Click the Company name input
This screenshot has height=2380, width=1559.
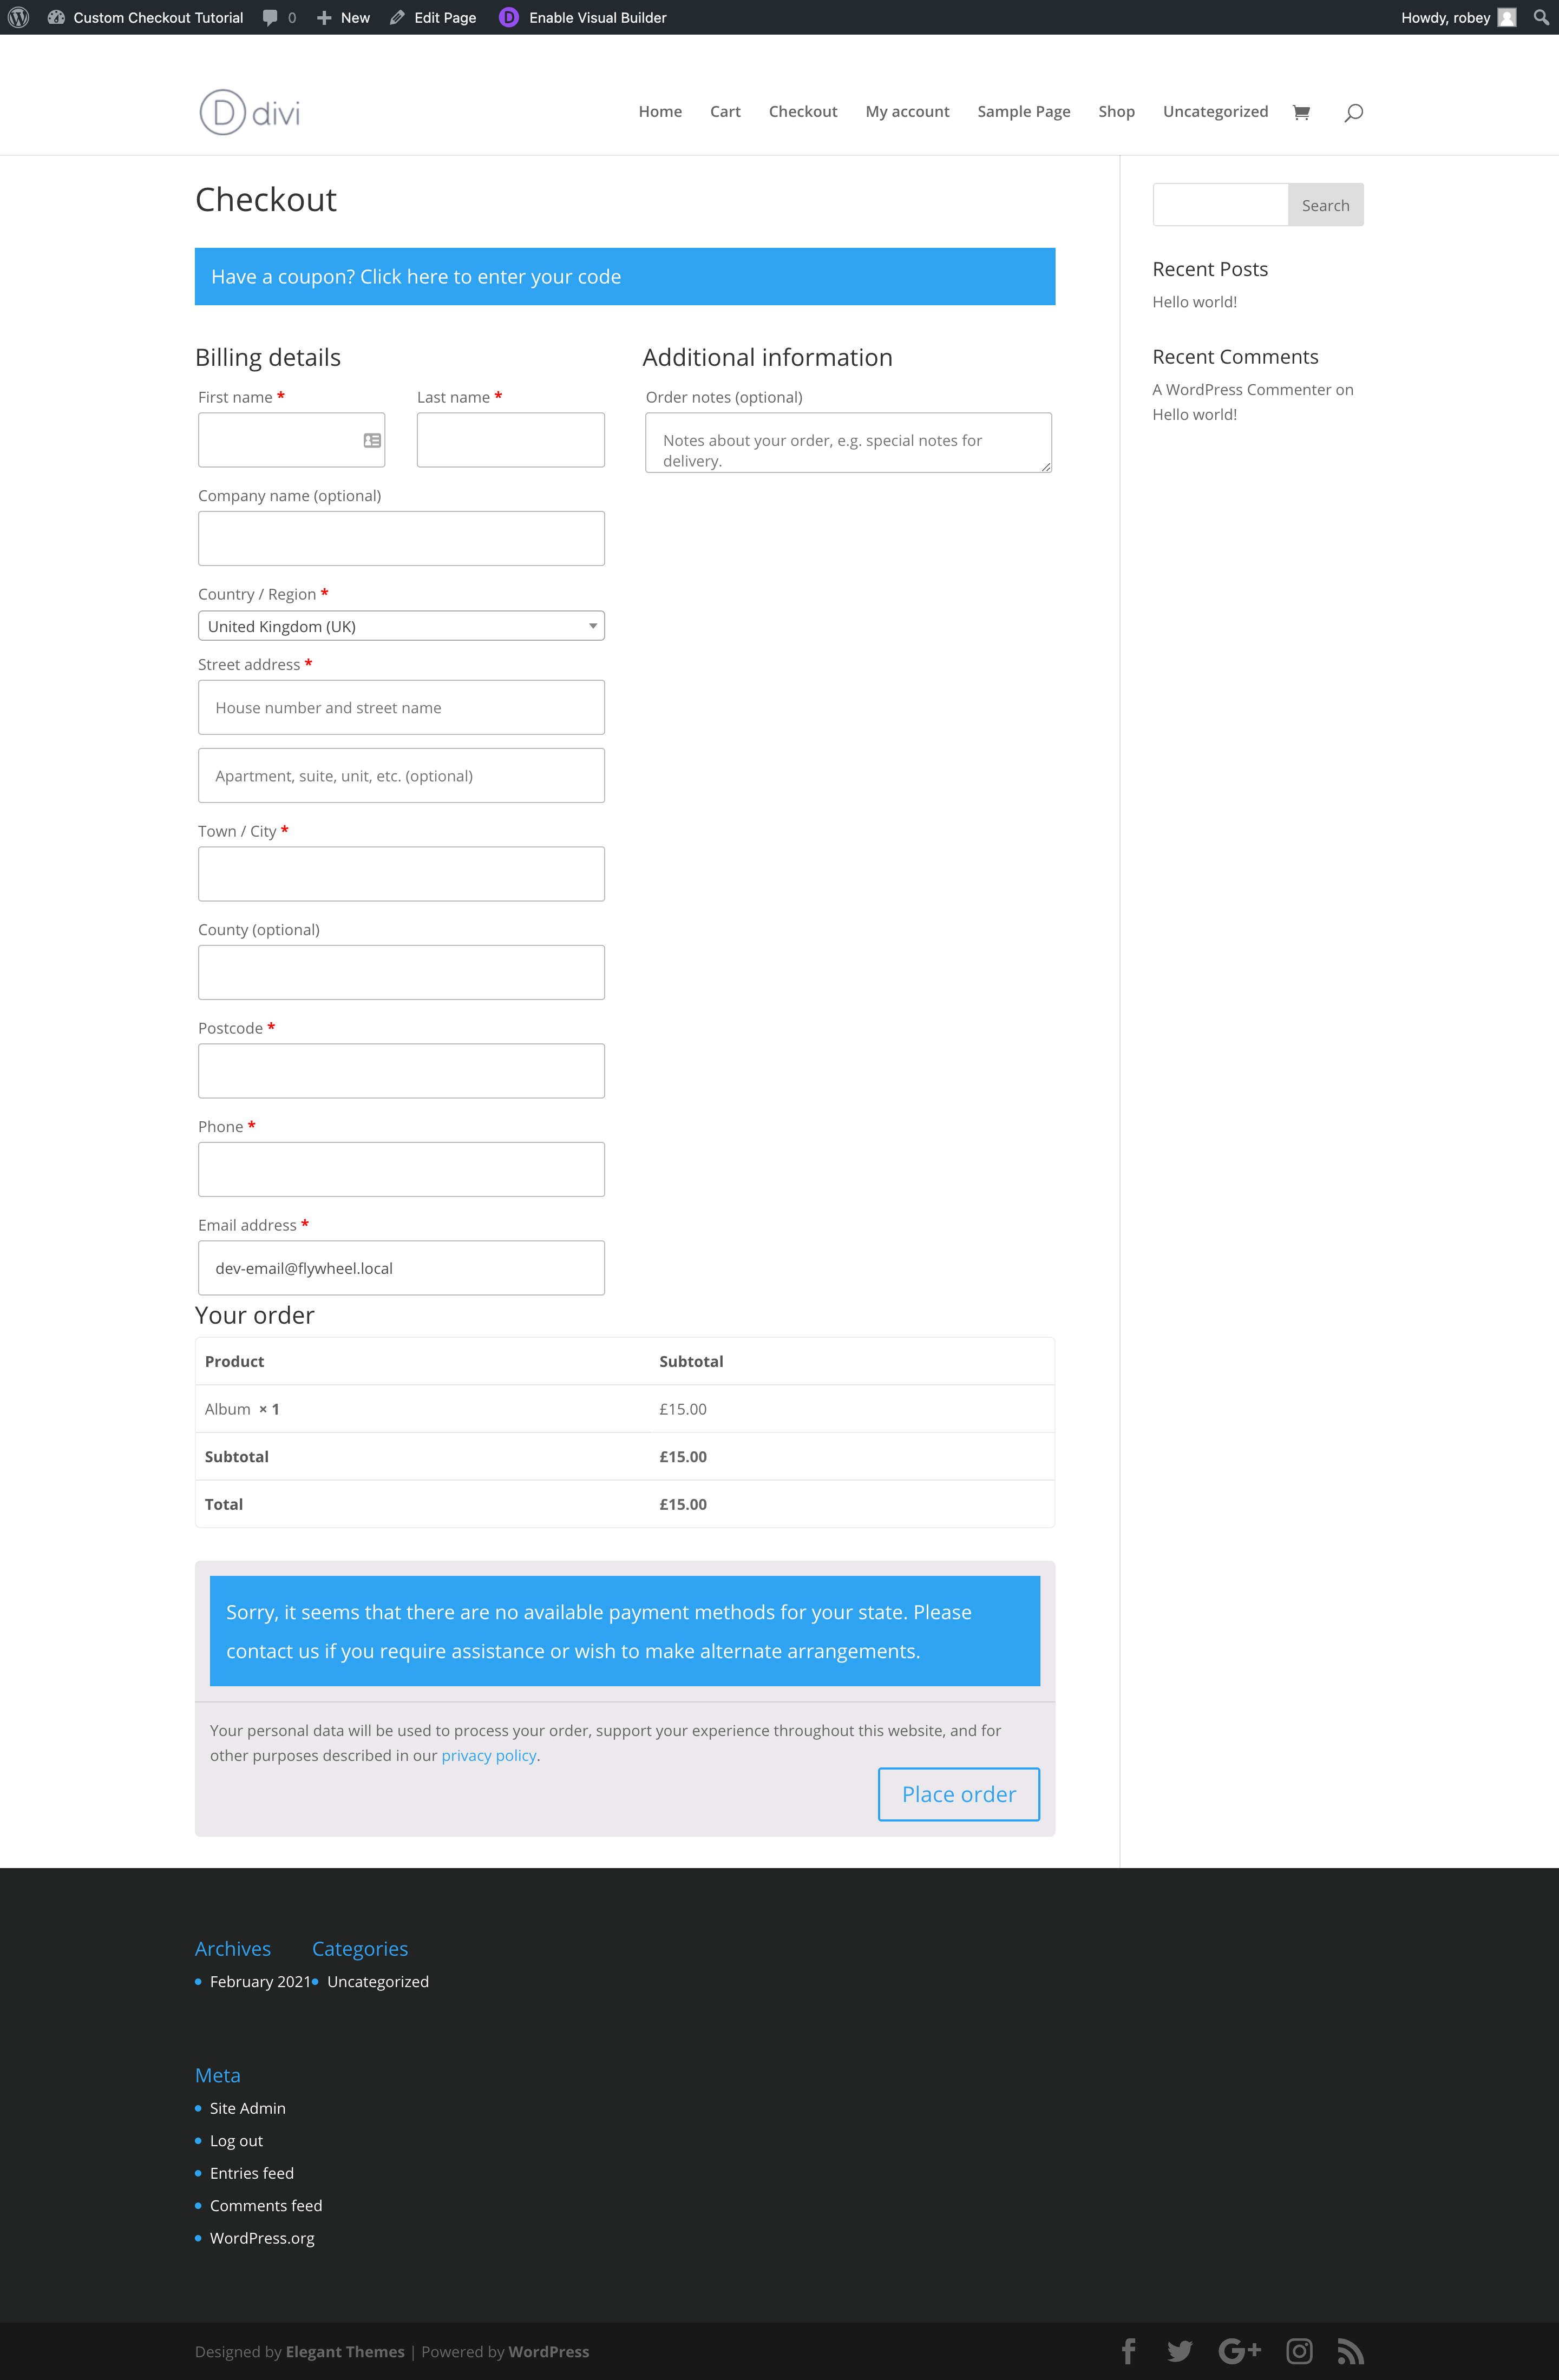(x=401, y=538)
